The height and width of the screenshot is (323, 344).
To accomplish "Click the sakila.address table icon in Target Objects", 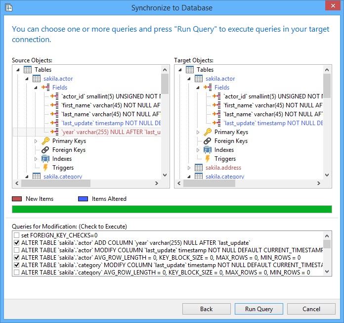I will click(199, 168).
